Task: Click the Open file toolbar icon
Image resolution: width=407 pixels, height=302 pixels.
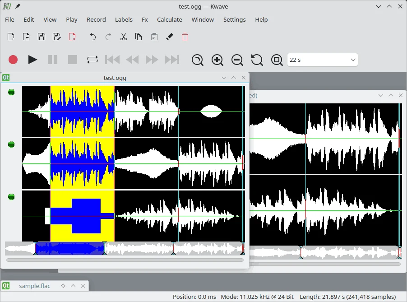Action: click(x=26, y=37)
